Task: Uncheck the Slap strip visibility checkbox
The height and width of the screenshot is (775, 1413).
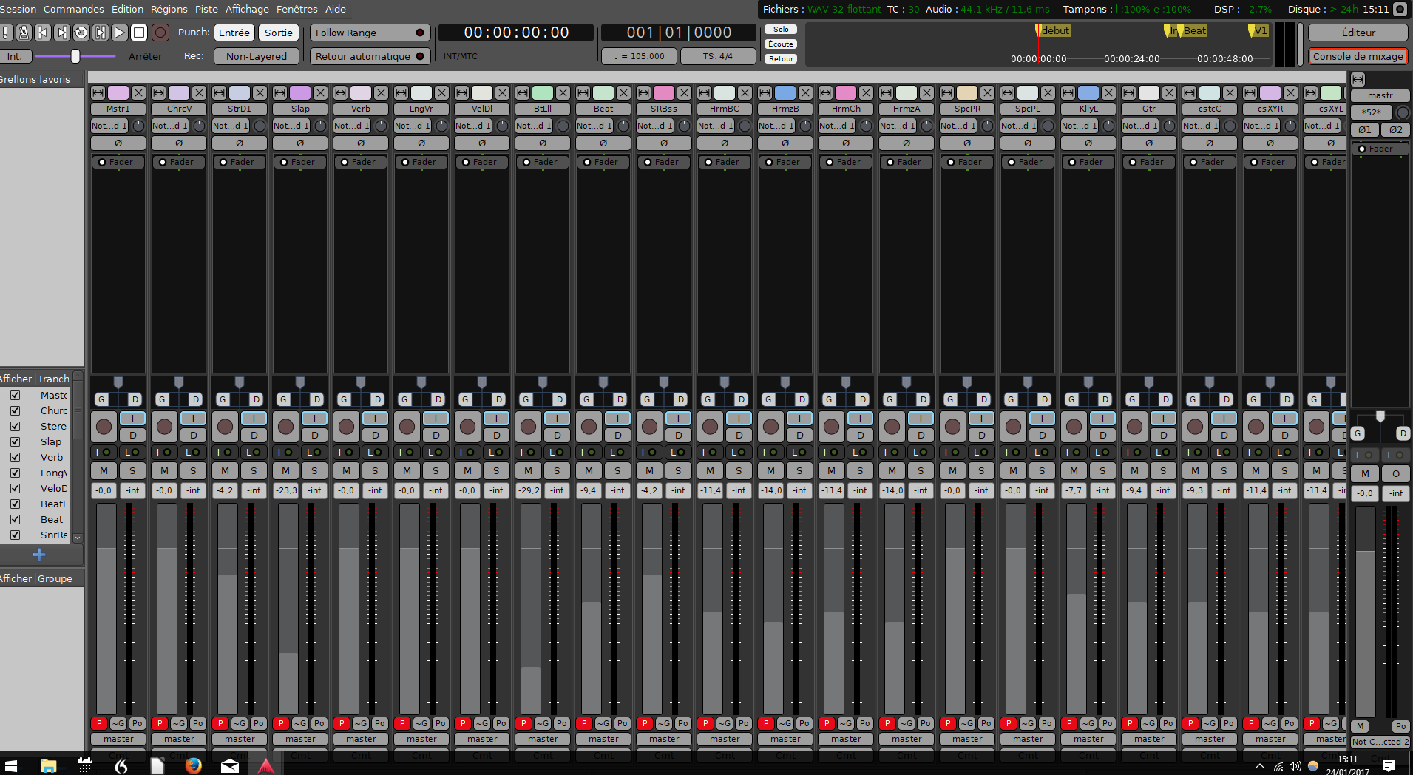Action: (x=15, y=441)
